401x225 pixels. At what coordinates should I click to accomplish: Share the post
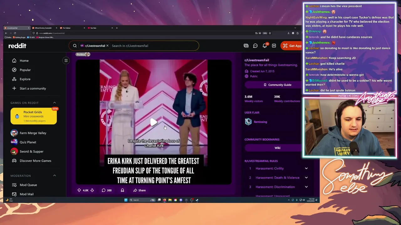click(x=139, y=190)
